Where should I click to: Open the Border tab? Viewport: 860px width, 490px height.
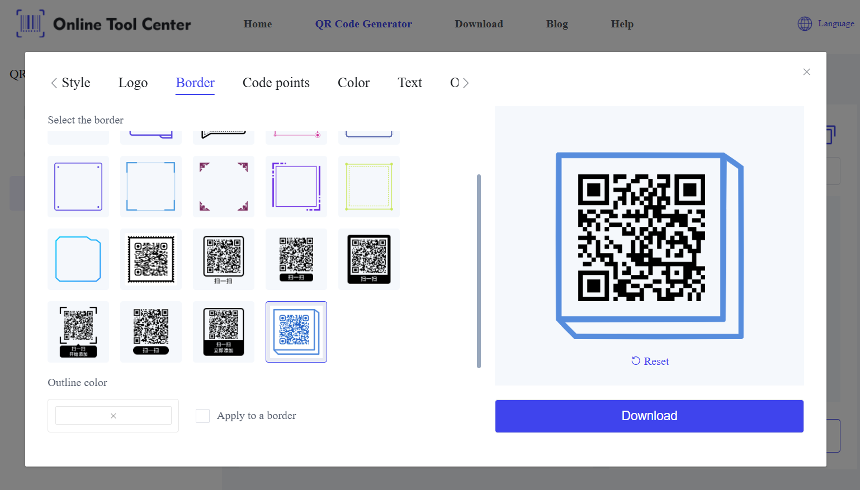pyautogui.click(x=195, y=83)
